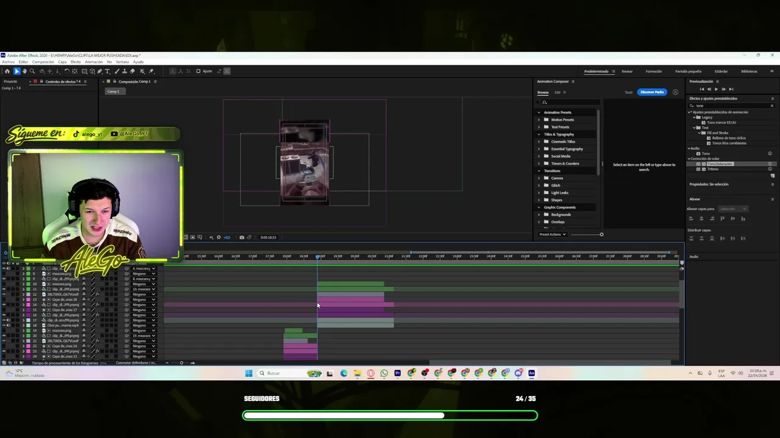Select the Rotation tool
This screenshot has width=780, height=438.
tap(66, 71)
